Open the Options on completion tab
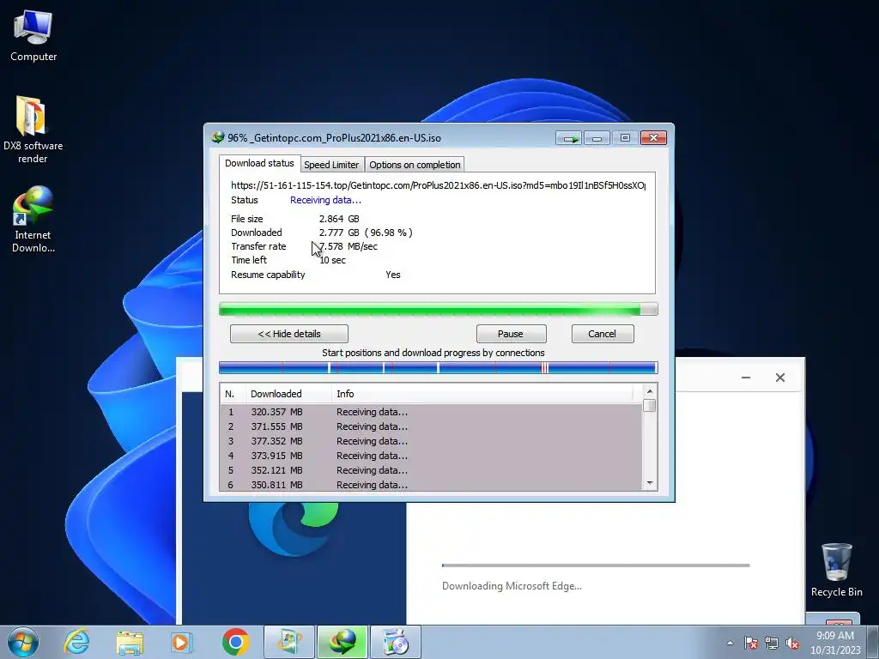 click(x=415, y=165)
